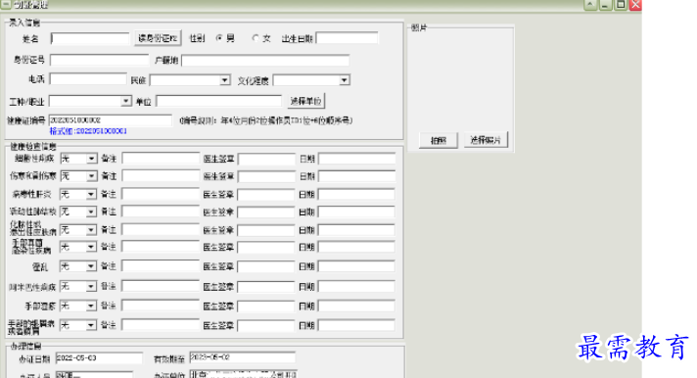Focus the 备注 field for 病毒性肝炎
Image resolution: width=697 pixels, height=378 pixels.
(x=161, y=194)
